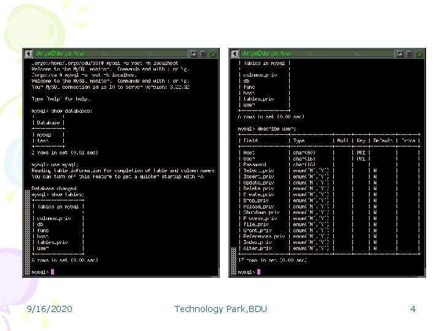The width and height of the screenshot is (442, 331).
Task: Open the window menu icon of right terminal
Action: [235, 53]
